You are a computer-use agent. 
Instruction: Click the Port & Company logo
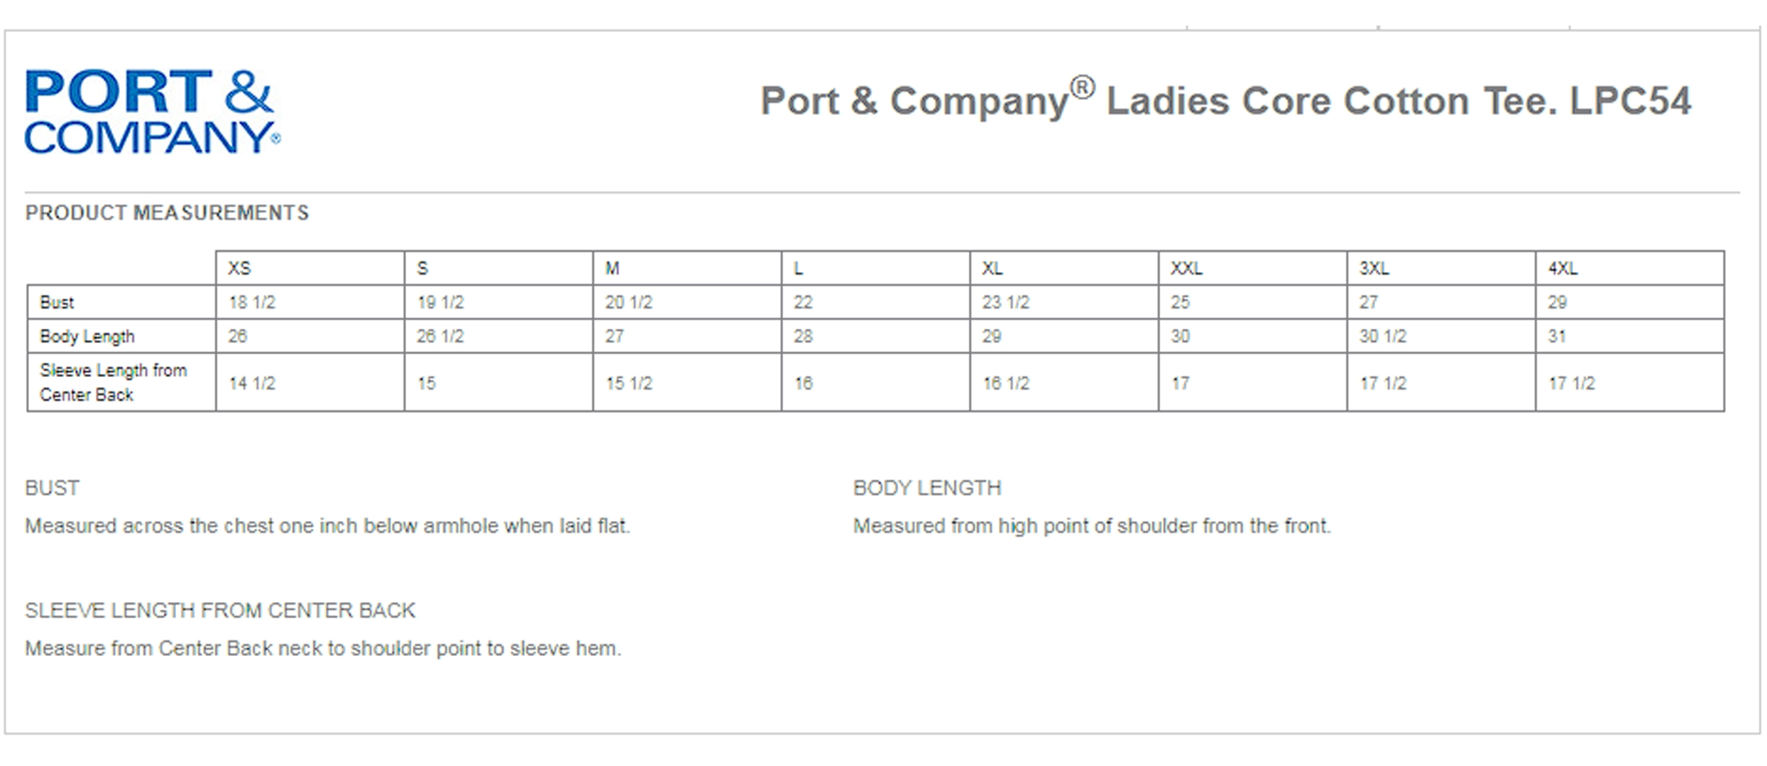153,111
